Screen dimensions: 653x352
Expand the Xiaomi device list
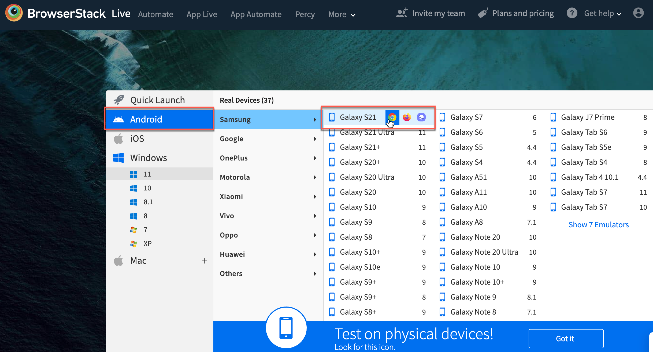268,196
